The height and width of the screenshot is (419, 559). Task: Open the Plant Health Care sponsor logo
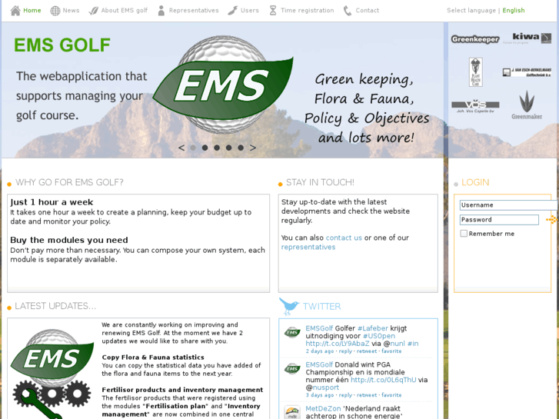pyautogui.click(x=476, y=72)
